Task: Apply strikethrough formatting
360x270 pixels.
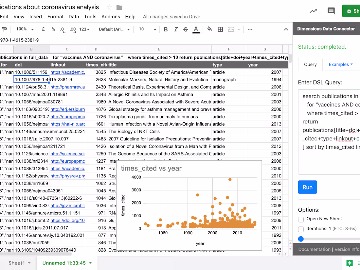Action: coord(186,29)
